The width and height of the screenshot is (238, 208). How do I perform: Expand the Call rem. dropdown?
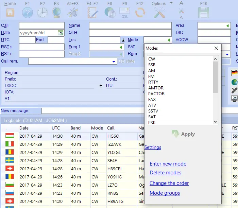[x=114, y=62]
